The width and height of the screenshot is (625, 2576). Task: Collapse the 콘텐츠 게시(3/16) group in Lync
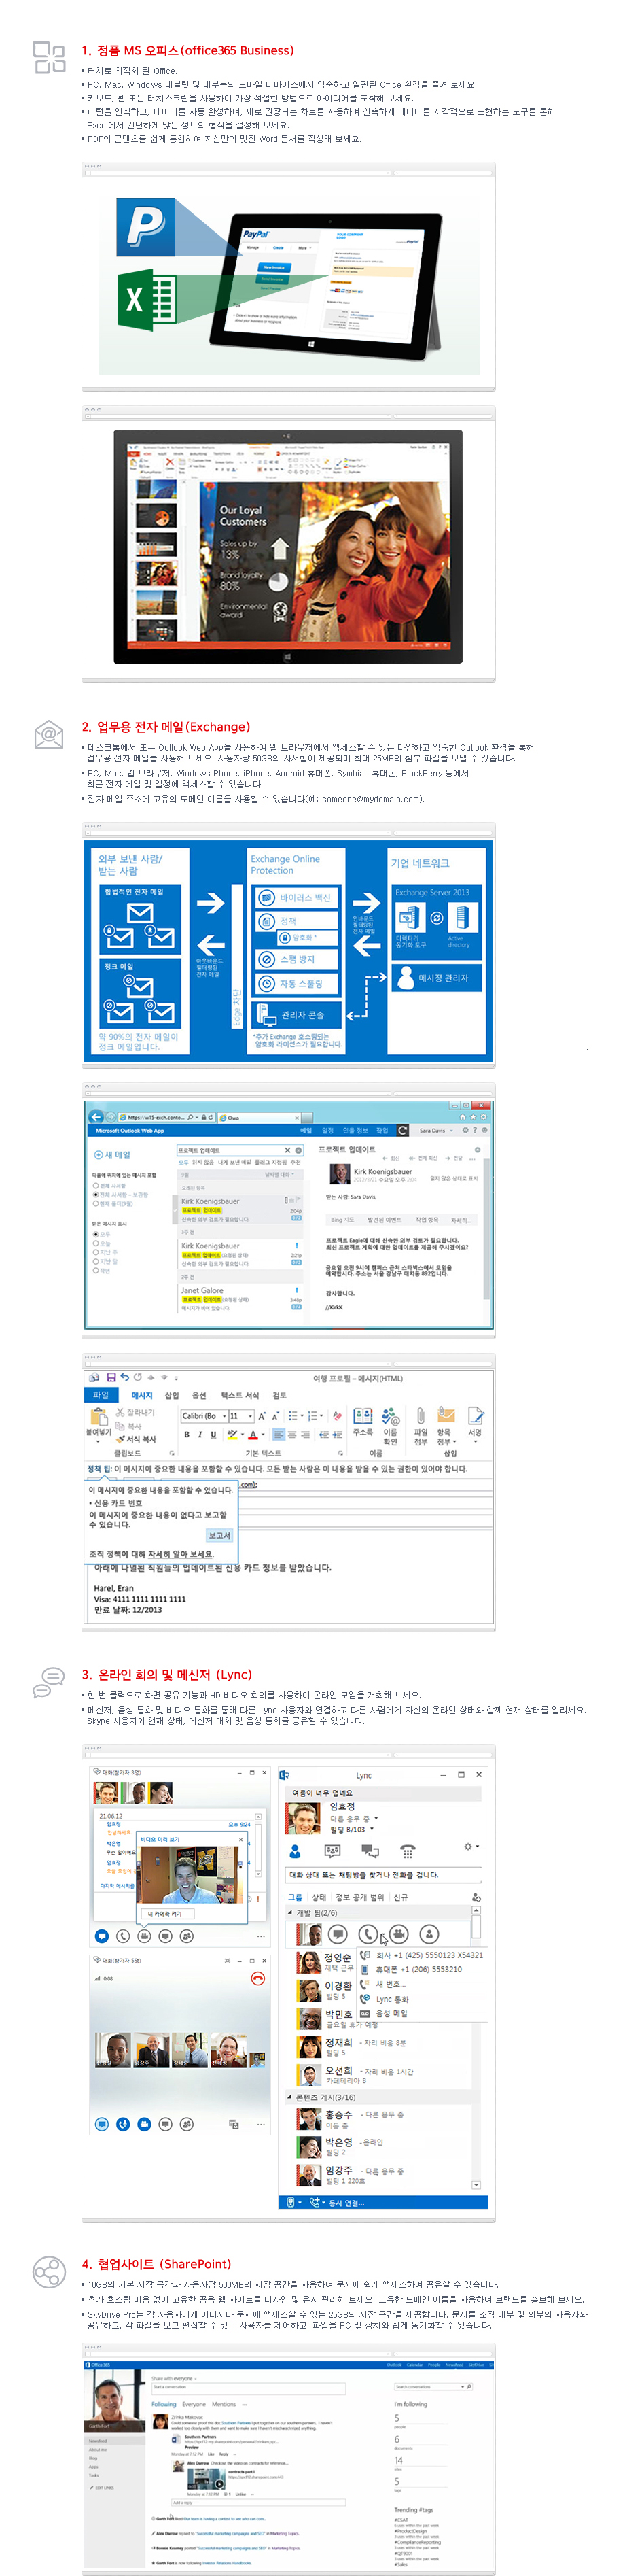[x=290, y=2097]
